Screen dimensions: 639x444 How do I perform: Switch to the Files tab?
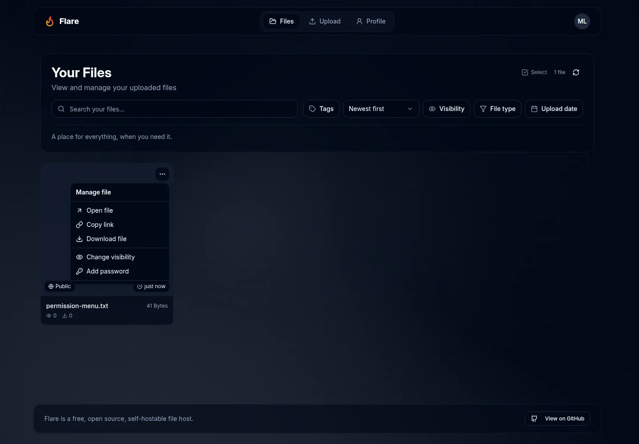pyautogui.click(x=282, y=21)
